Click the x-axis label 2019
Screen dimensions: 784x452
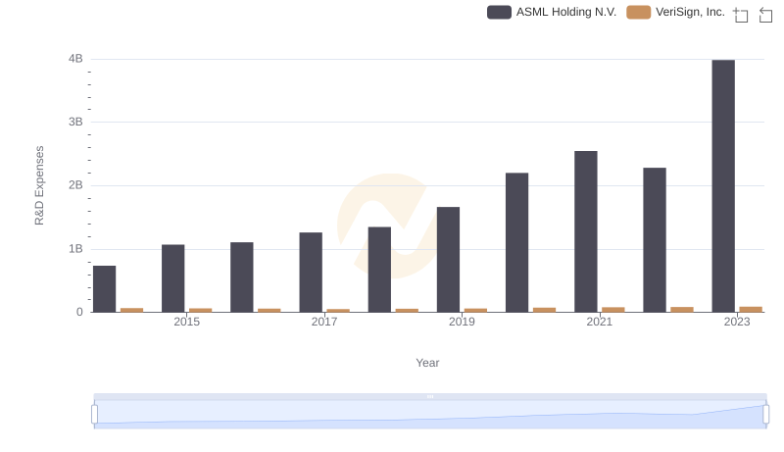[462, 322]
